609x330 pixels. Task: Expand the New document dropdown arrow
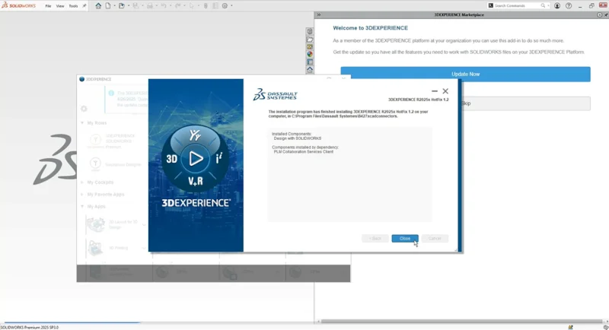[114, 5]
